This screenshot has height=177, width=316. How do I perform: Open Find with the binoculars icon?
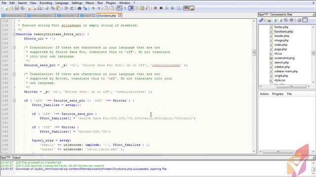pos(79,8)
